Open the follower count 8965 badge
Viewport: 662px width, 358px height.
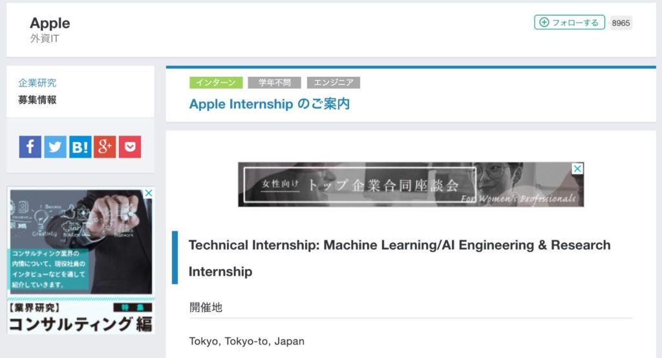[x=621, y=23]
